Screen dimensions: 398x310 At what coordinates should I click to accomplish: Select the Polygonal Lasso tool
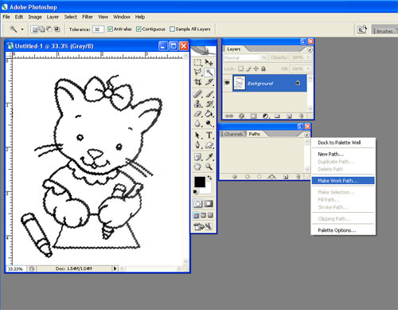(197, 73)
